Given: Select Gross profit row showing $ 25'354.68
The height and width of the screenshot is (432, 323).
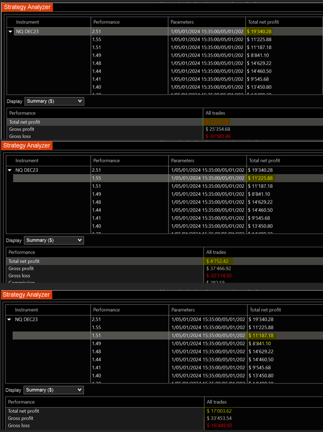Looking at the screenshot, I should 165,129.
